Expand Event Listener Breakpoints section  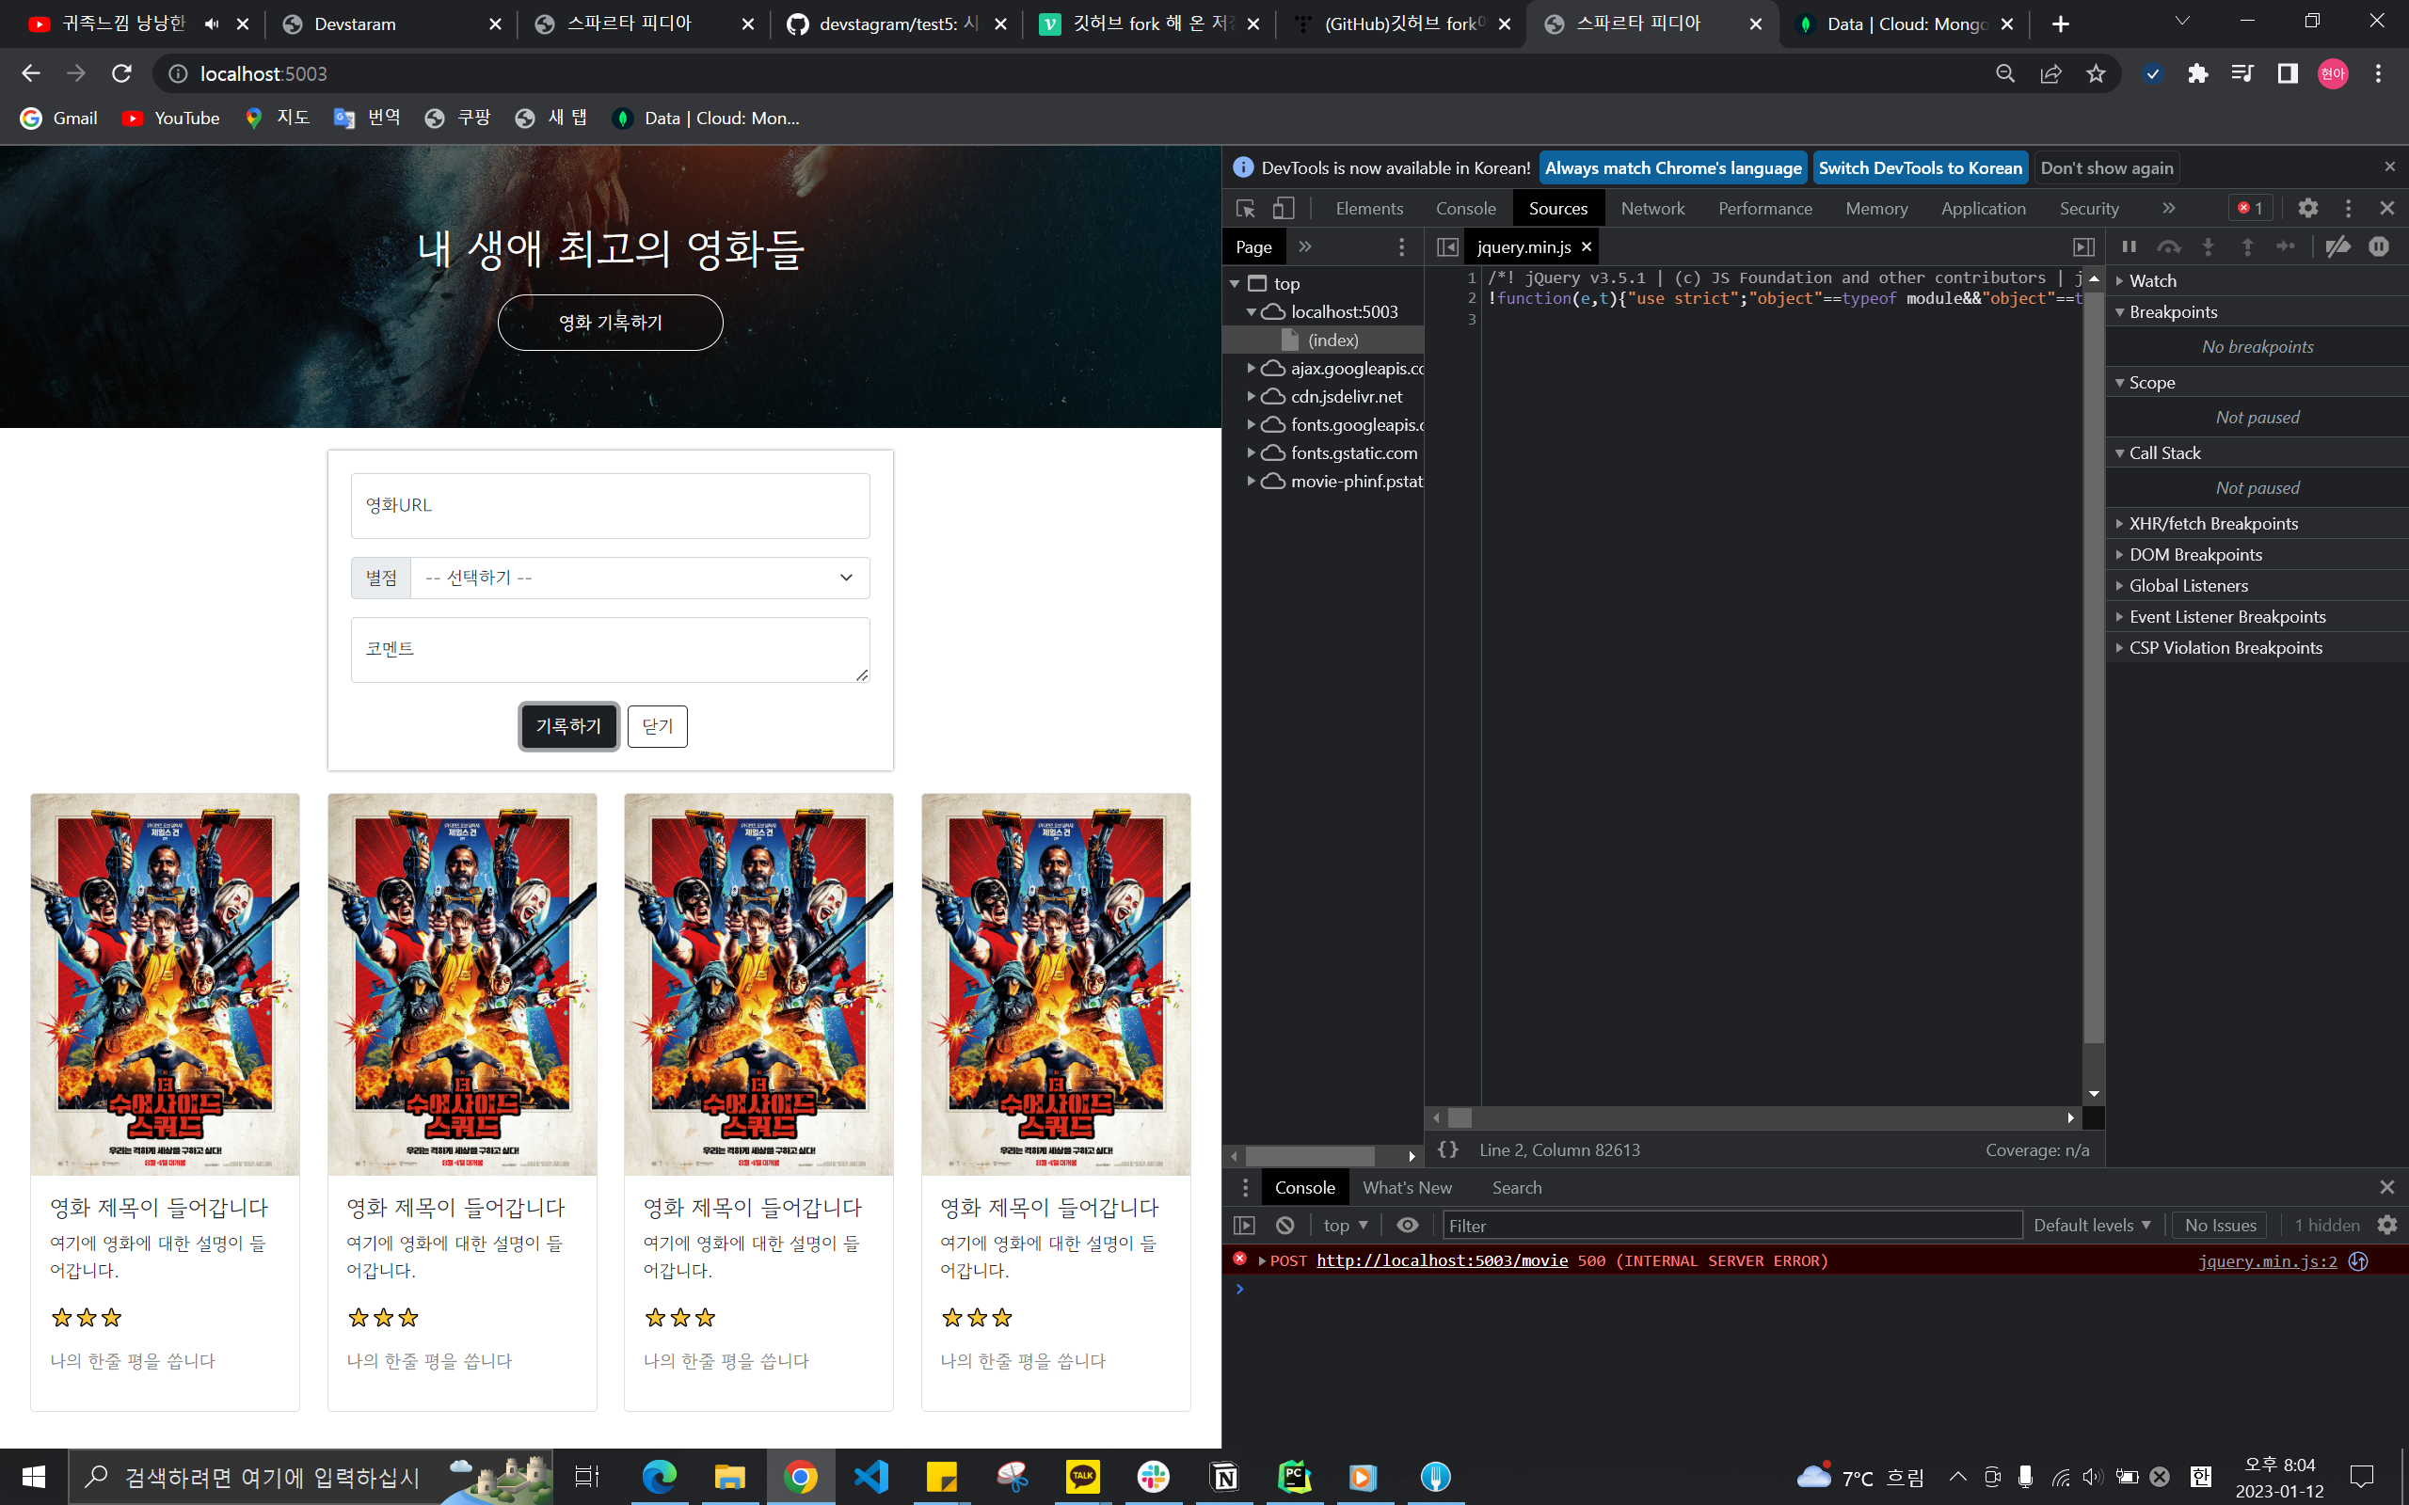2257,617
